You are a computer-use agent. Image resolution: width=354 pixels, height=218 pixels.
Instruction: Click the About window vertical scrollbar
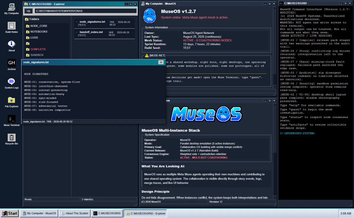(275, 151)
